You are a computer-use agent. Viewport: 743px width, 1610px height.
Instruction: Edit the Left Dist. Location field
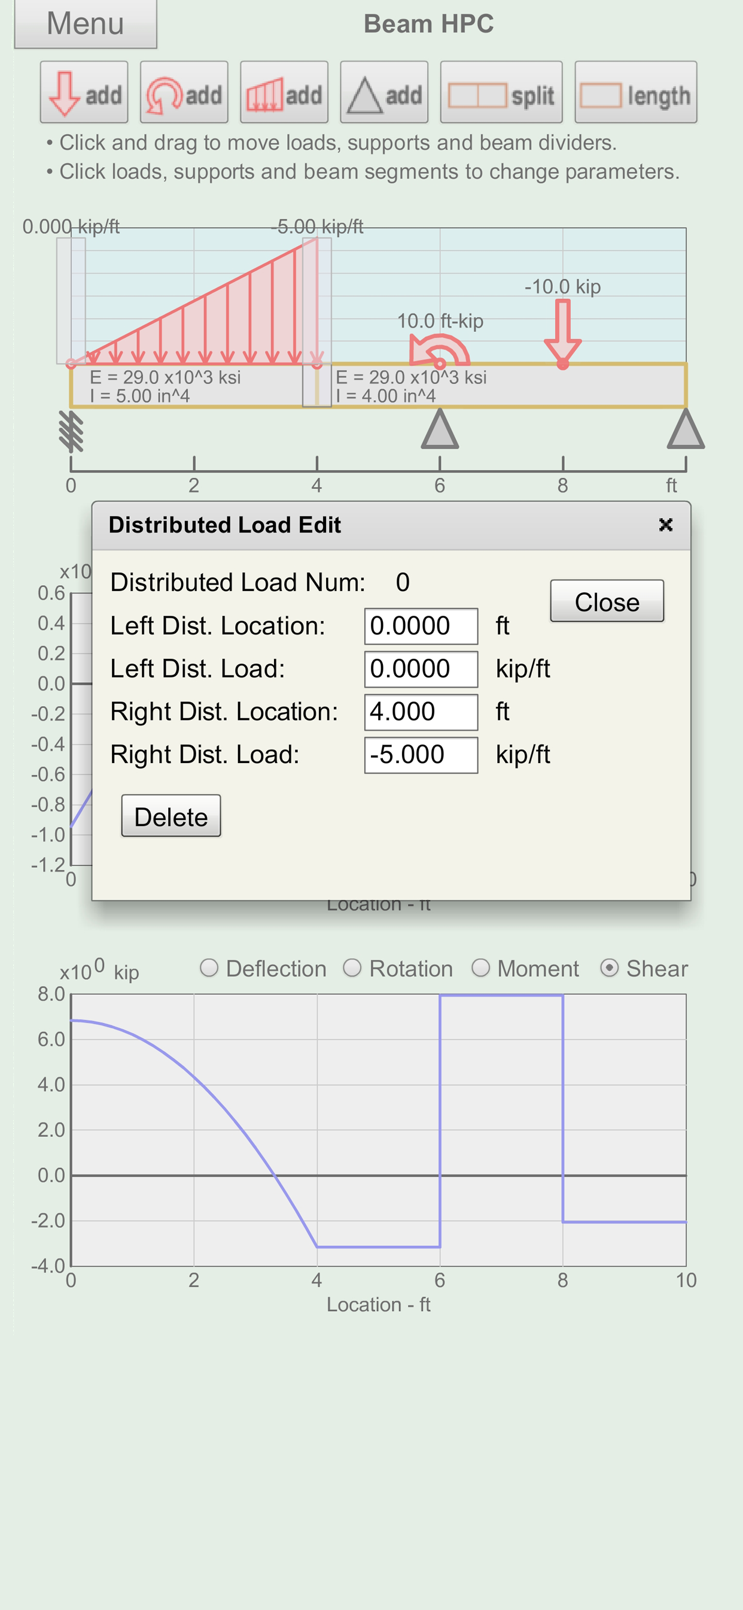click(x=421, y=627)
